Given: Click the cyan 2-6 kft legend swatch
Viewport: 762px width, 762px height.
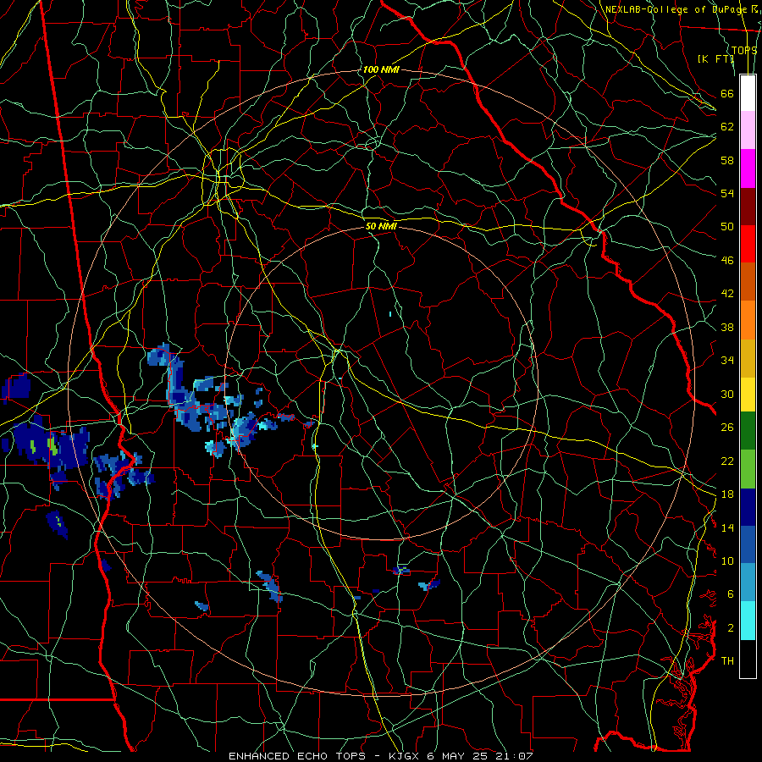Looking at the screenshot, I should click(x=748, y=621).
